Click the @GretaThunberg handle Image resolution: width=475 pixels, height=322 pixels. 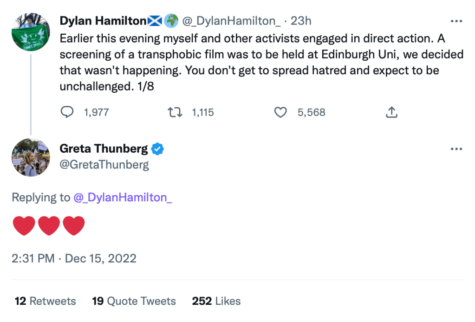click(104, 165)
